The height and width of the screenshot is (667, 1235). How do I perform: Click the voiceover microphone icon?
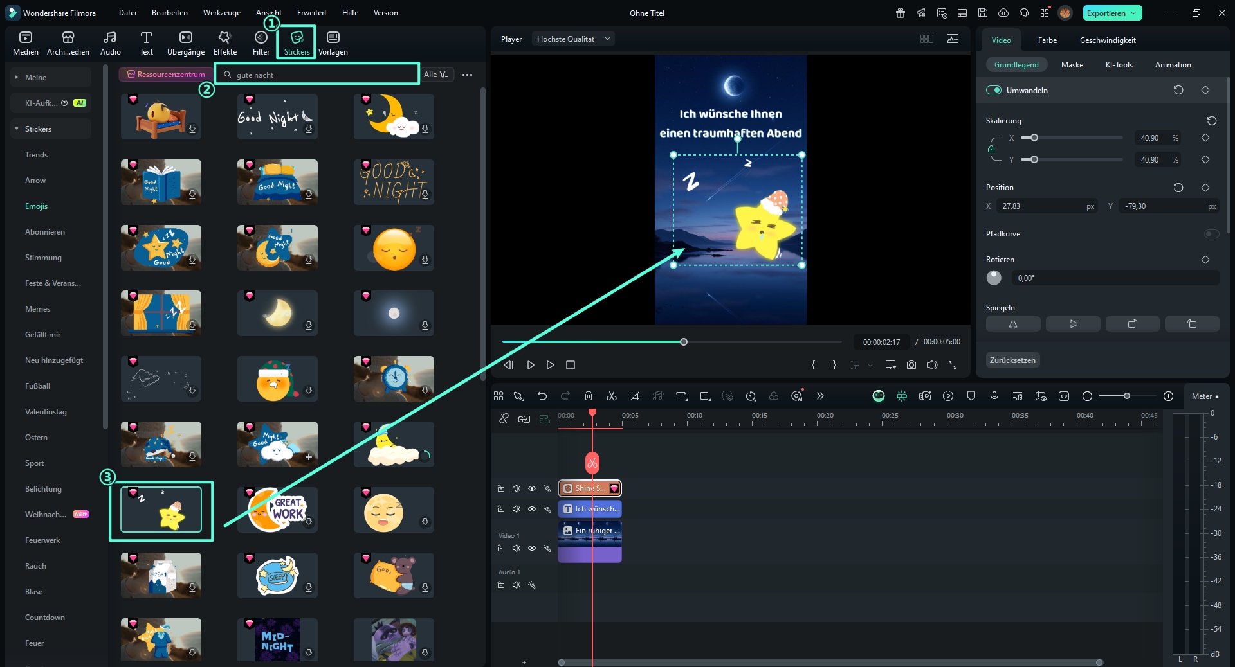click(994, 396)
